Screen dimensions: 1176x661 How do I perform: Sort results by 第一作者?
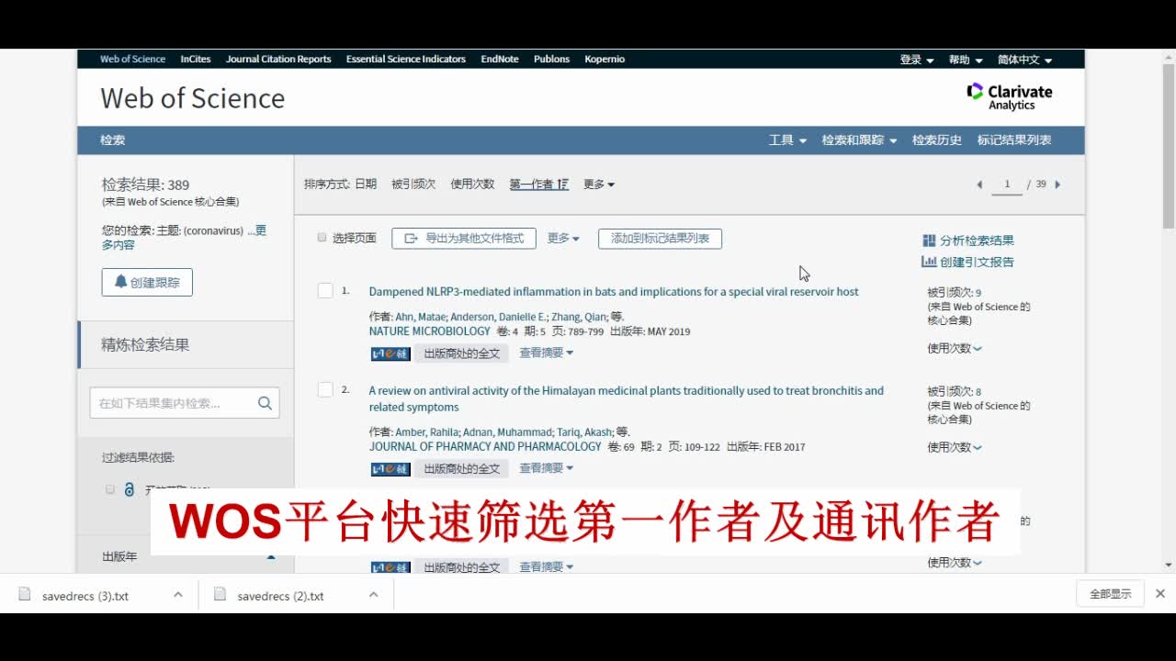(539, 185)
